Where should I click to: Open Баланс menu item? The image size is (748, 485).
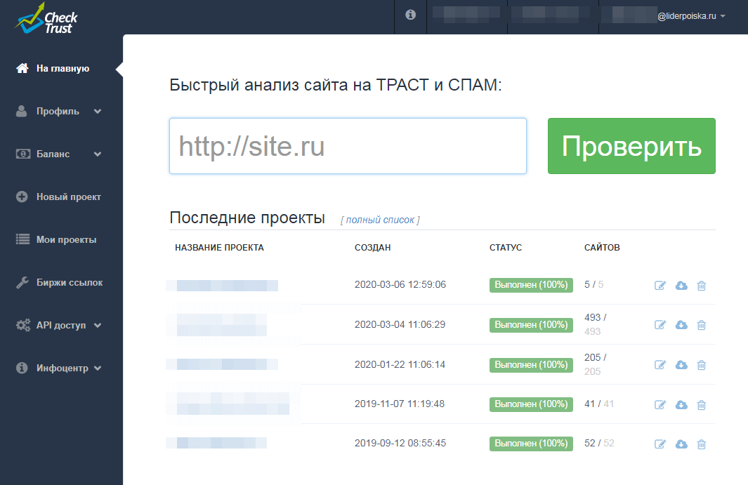click(x=53, y=154)
